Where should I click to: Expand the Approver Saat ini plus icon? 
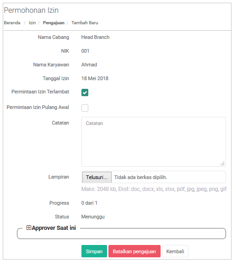click(x=29, y=228)
